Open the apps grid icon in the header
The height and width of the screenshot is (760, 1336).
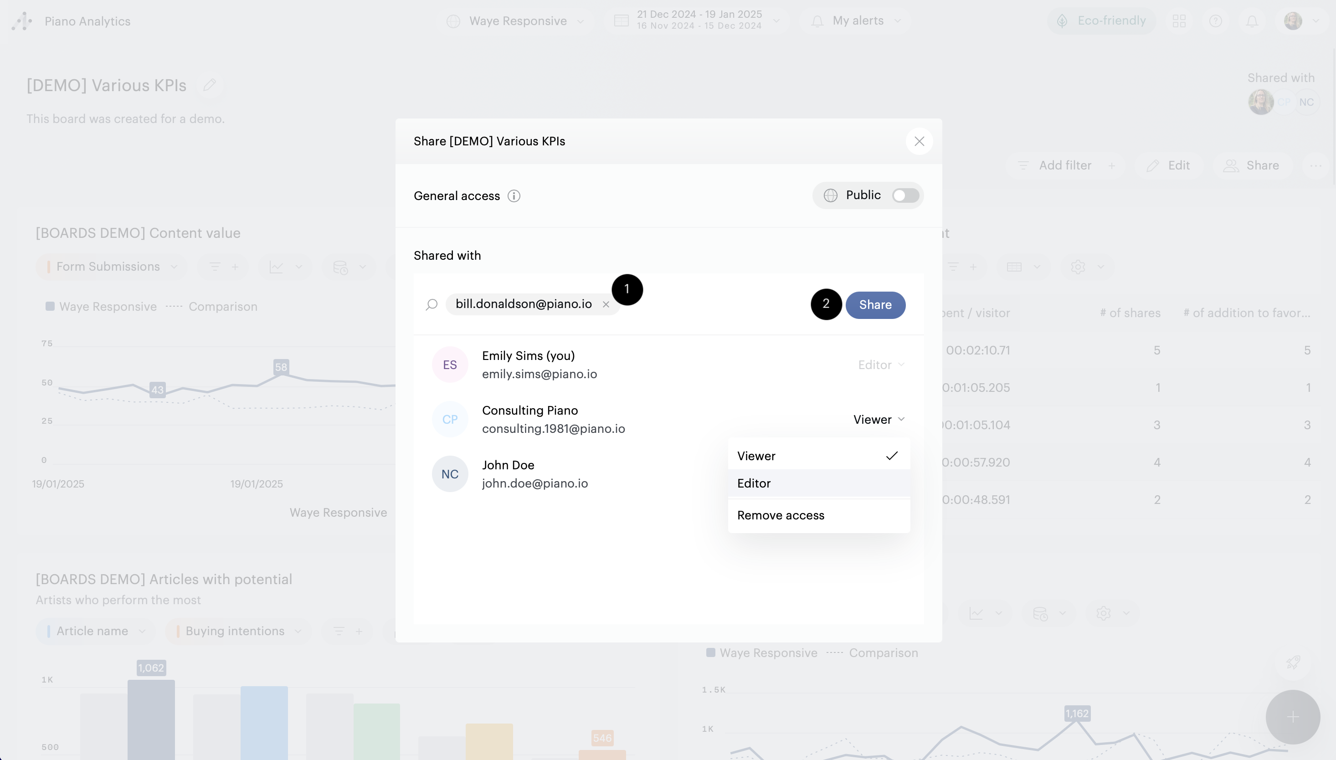pyautogui.click(x=1179, y=21)
